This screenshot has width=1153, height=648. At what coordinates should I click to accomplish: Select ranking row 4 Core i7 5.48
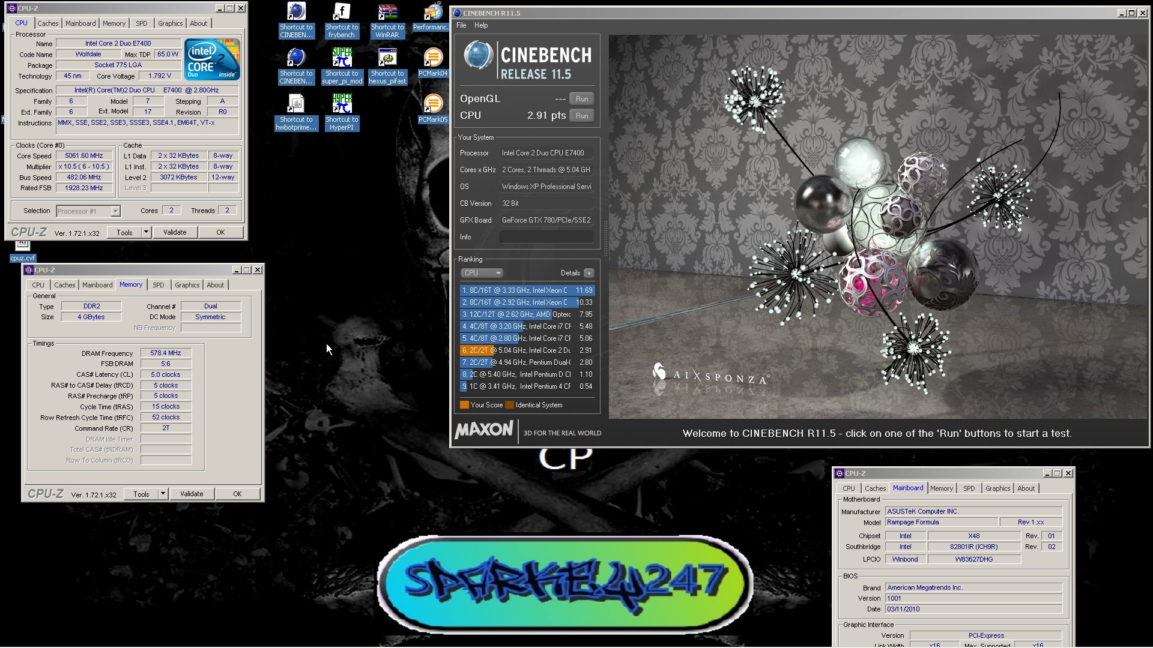pyautogui.click(x=527, y=326)
